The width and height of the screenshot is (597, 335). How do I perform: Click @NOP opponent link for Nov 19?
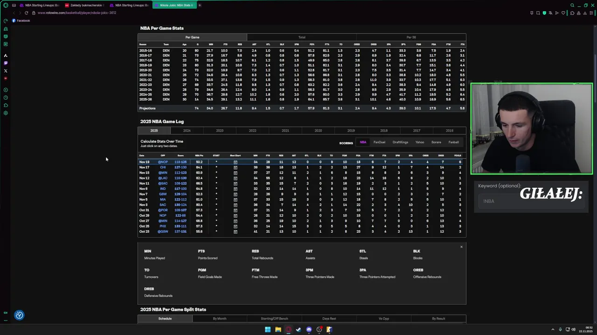(x=163, y=162)
